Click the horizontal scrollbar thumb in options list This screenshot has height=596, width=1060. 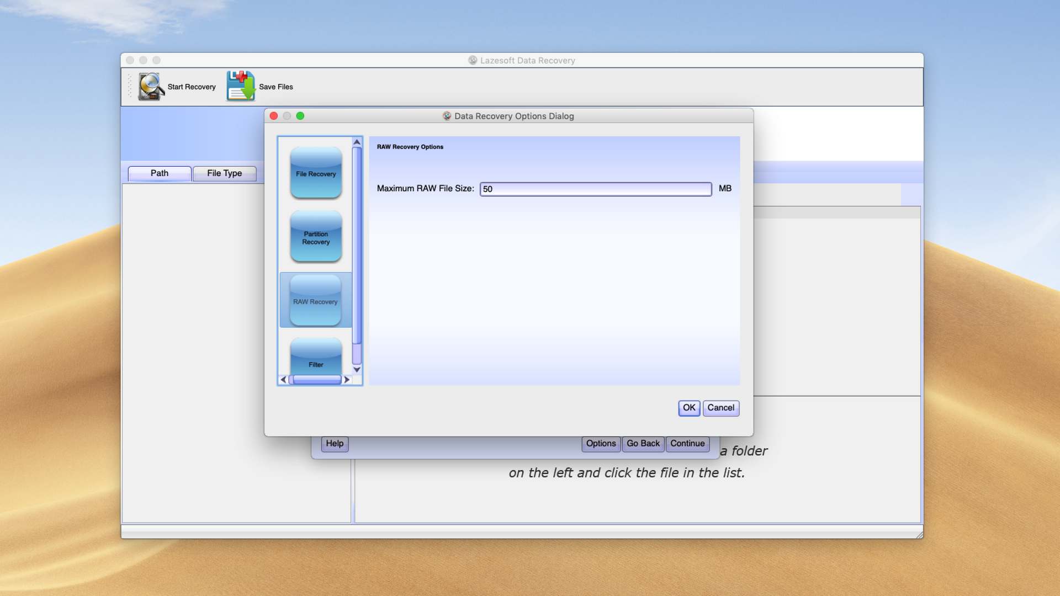point(316,380)
